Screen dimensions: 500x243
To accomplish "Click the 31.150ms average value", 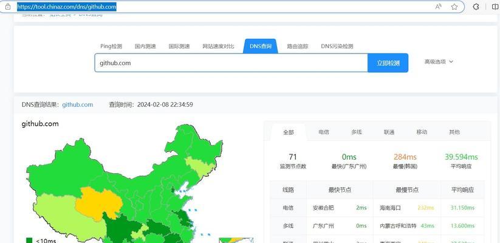I will click(462, 208).
